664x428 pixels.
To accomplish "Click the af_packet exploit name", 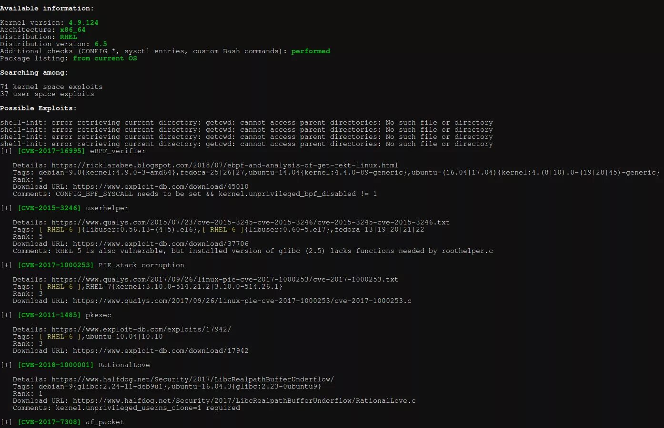I will (x=105, y=422).
